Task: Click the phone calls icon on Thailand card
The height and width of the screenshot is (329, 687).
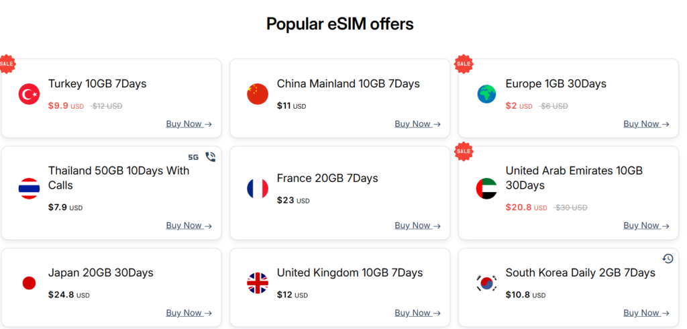Action: [210, 157]
